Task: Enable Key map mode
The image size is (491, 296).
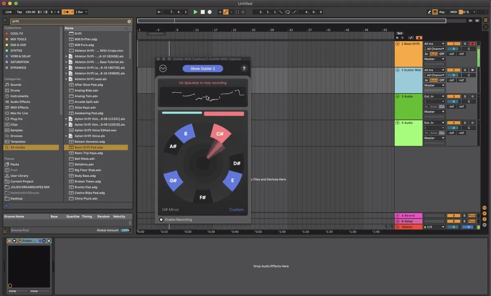Action: (x=442, y=12)
